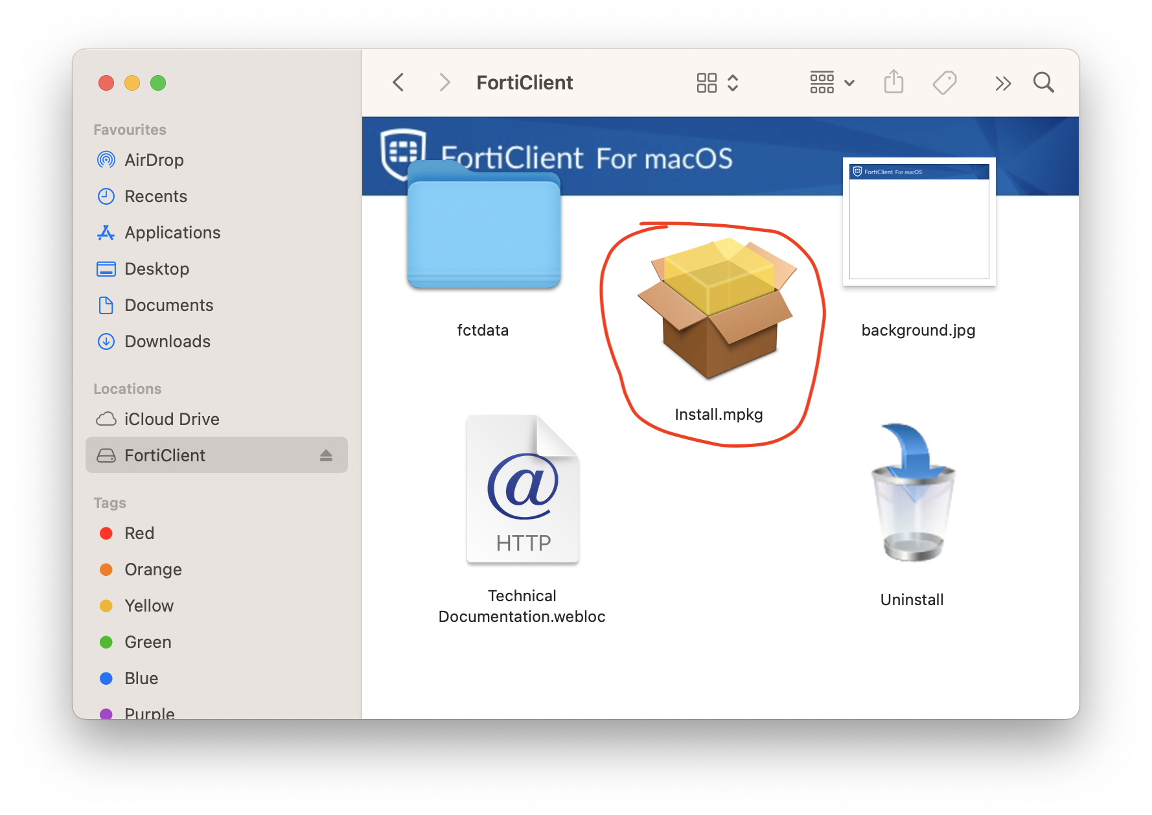
Task: Click the Technical Documentation.webloc name label
Action: 522,606
